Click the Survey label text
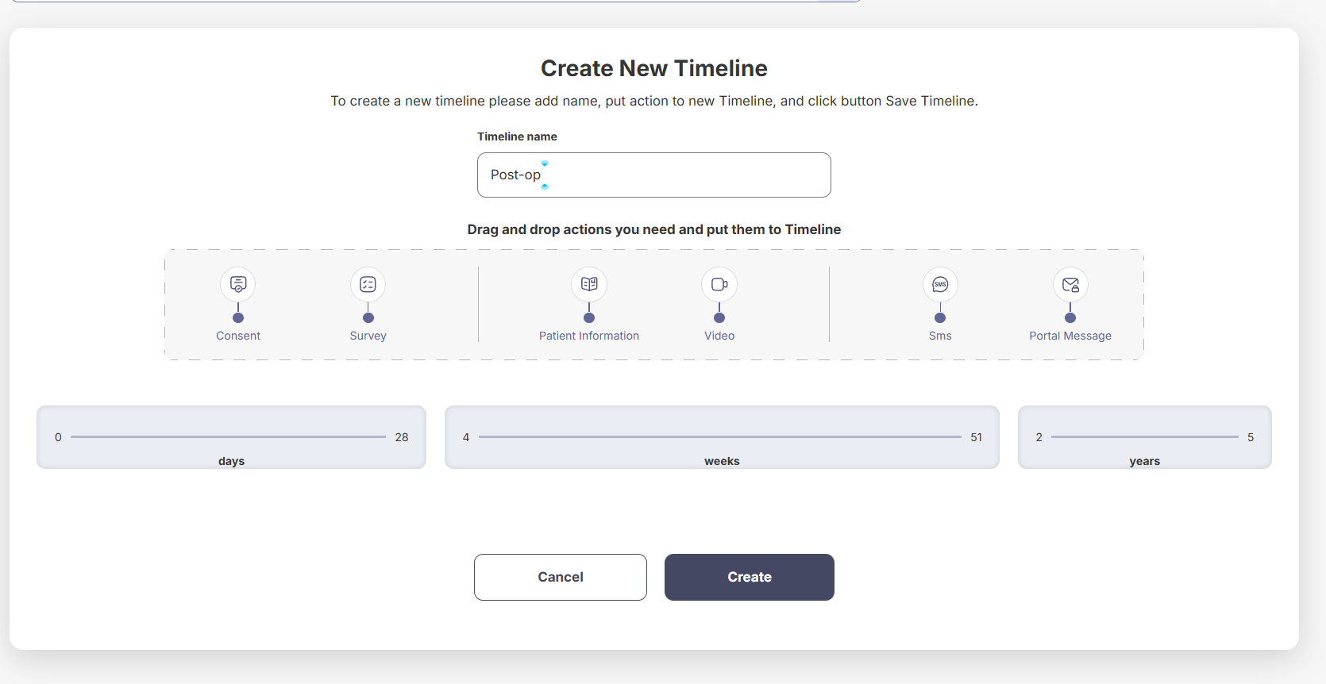Viewport: 1326px width, 684px height. click(x=368, y=336)
